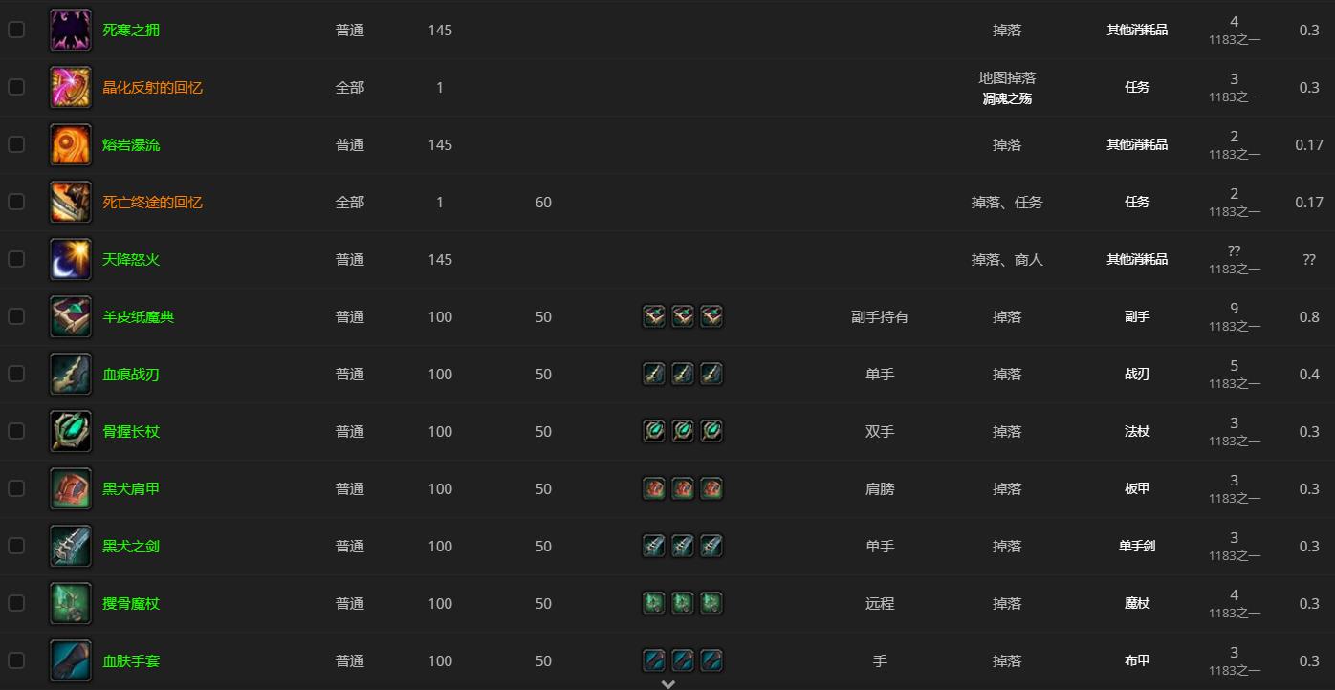This screenshot has width=1335, height=690.
Task: Check the checkbox for the 死寒之拥 row
Action: click(x=15, y=30)
